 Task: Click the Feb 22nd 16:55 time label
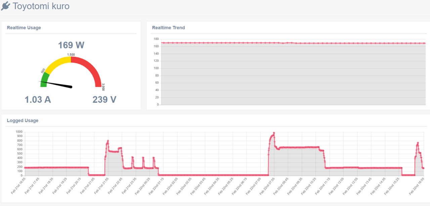(x=417, y=186)
